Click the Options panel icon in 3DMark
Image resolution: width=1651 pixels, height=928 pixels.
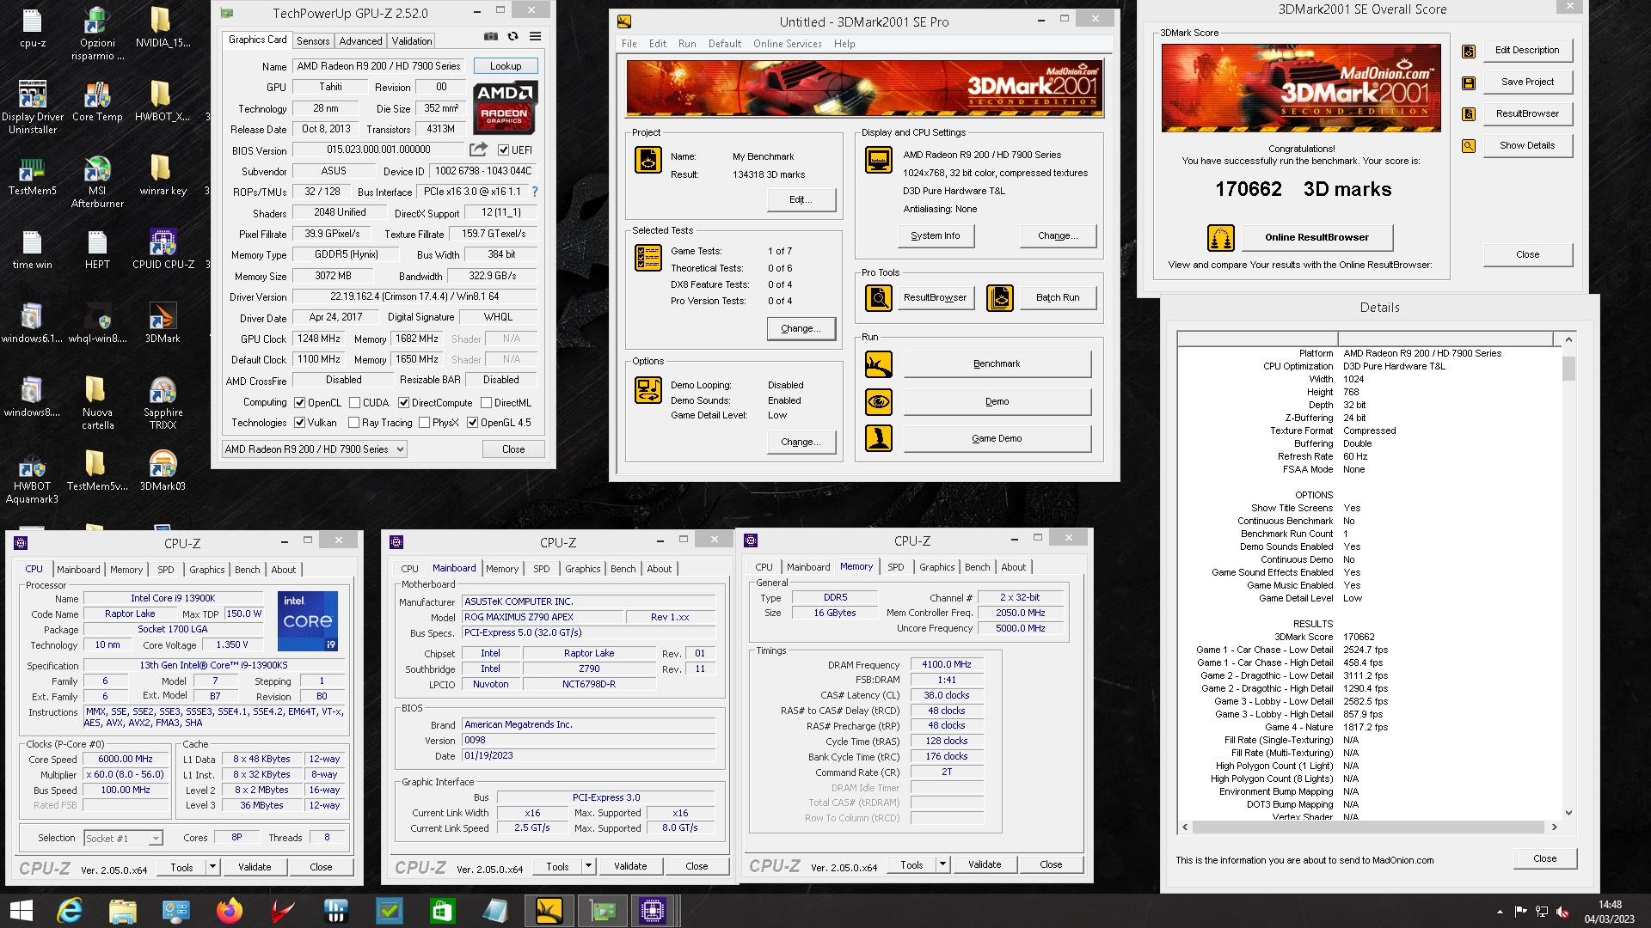(648, 390)
